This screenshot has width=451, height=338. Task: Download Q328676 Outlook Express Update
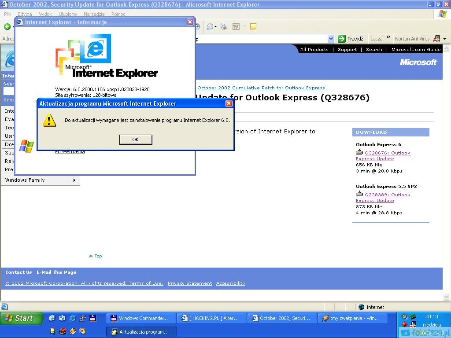click(x=383, y=156)
